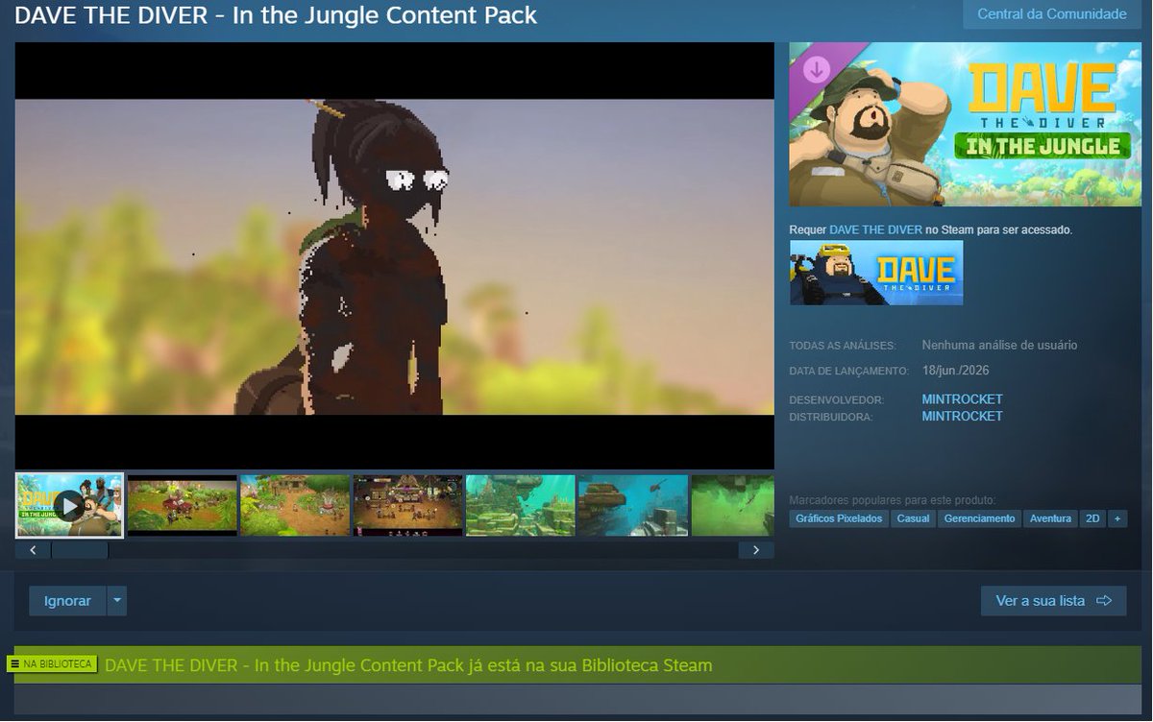Viewport: 1153px width, 722px height.
Task: Click the purple download DLC badge icon
Action: tap(817, 69)
